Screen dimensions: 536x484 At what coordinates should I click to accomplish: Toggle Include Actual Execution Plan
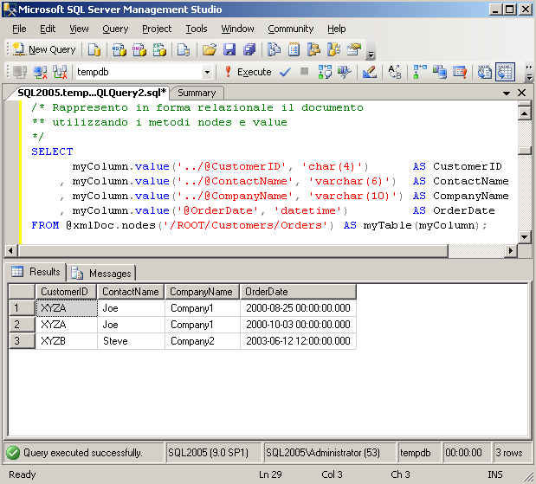(419, 72)
